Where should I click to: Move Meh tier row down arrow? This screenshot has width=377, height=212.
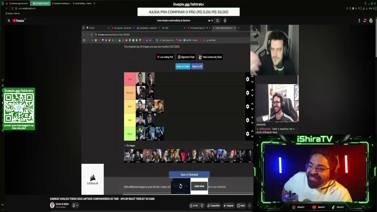click(x=252, y=123)
